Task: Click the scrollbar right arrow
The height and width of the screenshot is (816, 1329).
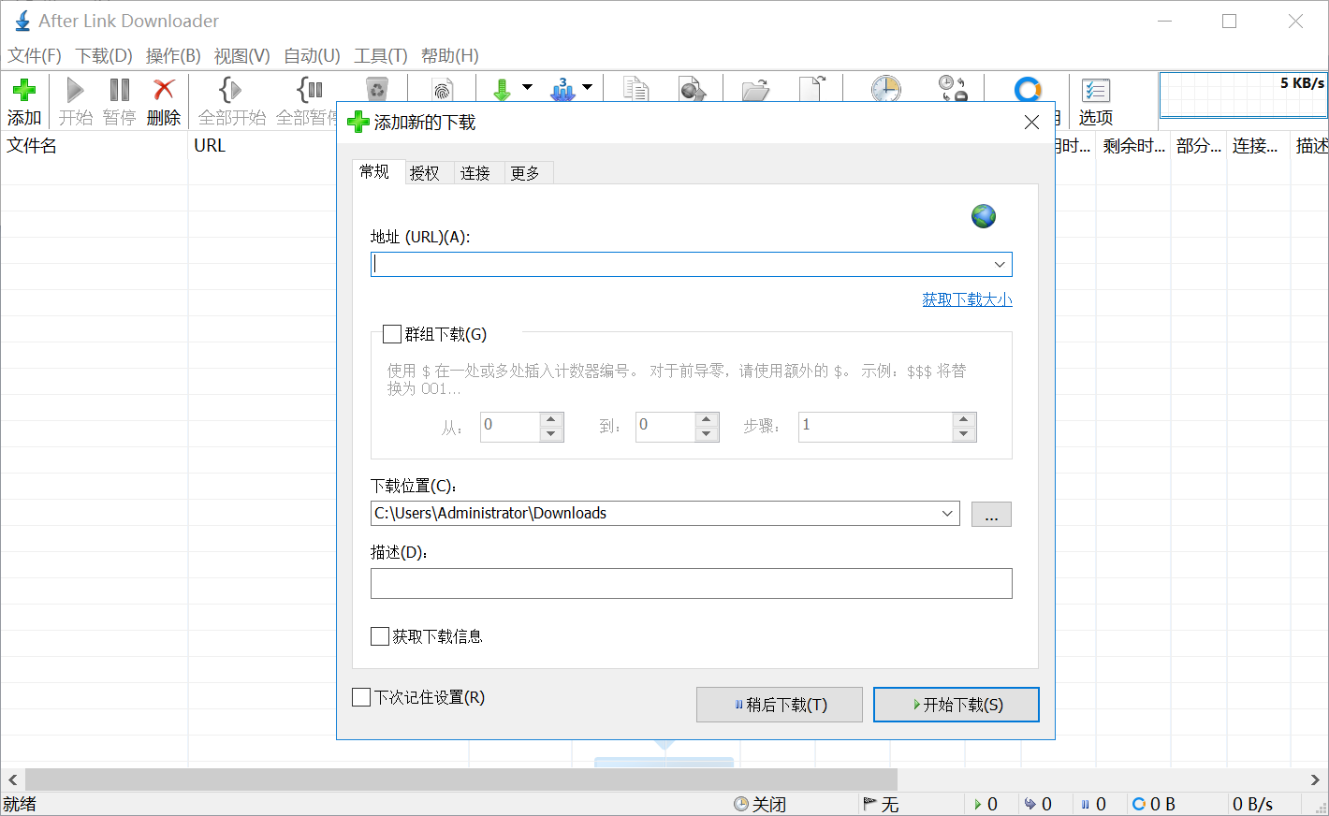Action: point(1315,780)
